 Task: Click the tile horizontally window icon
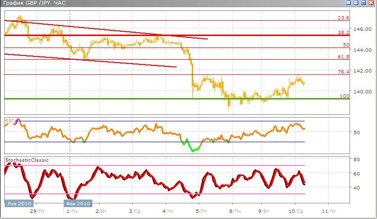tap(356, 3)
